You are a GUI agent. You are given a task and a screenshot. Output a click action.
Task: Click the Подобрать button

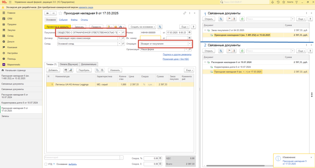point(84,70)
